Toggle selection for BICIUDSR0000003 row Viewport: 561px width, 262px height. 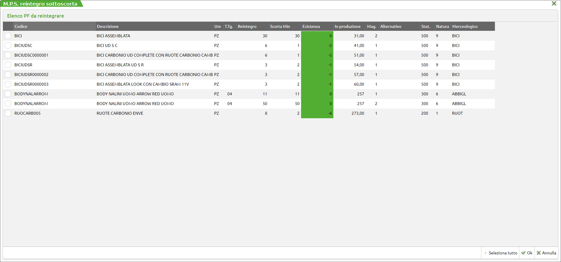8,84
